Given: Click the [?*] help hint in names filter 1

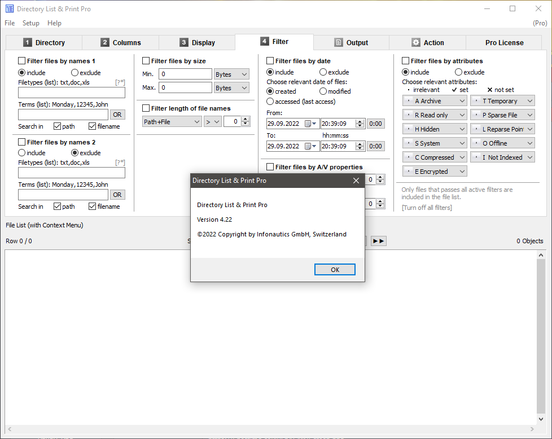Looking at the screenshot, I should (x=120, y=82).
